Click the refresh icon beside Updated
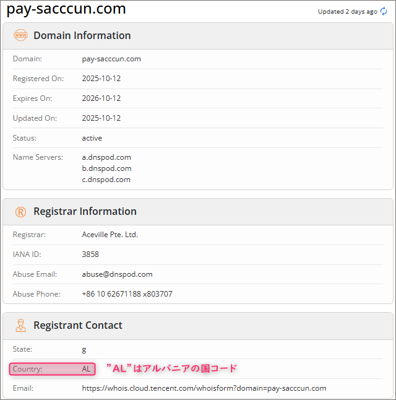The height and width of the screenshot is (400, 396). click(x=384, y=11)
